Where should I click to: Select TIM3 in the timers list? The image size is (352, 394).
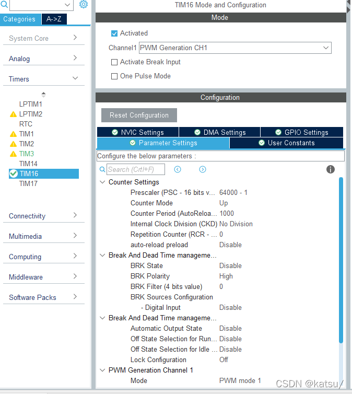26,154
